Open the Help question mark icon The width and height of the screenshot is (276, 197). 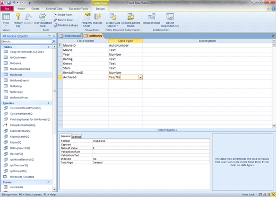[x=273, y=8]
